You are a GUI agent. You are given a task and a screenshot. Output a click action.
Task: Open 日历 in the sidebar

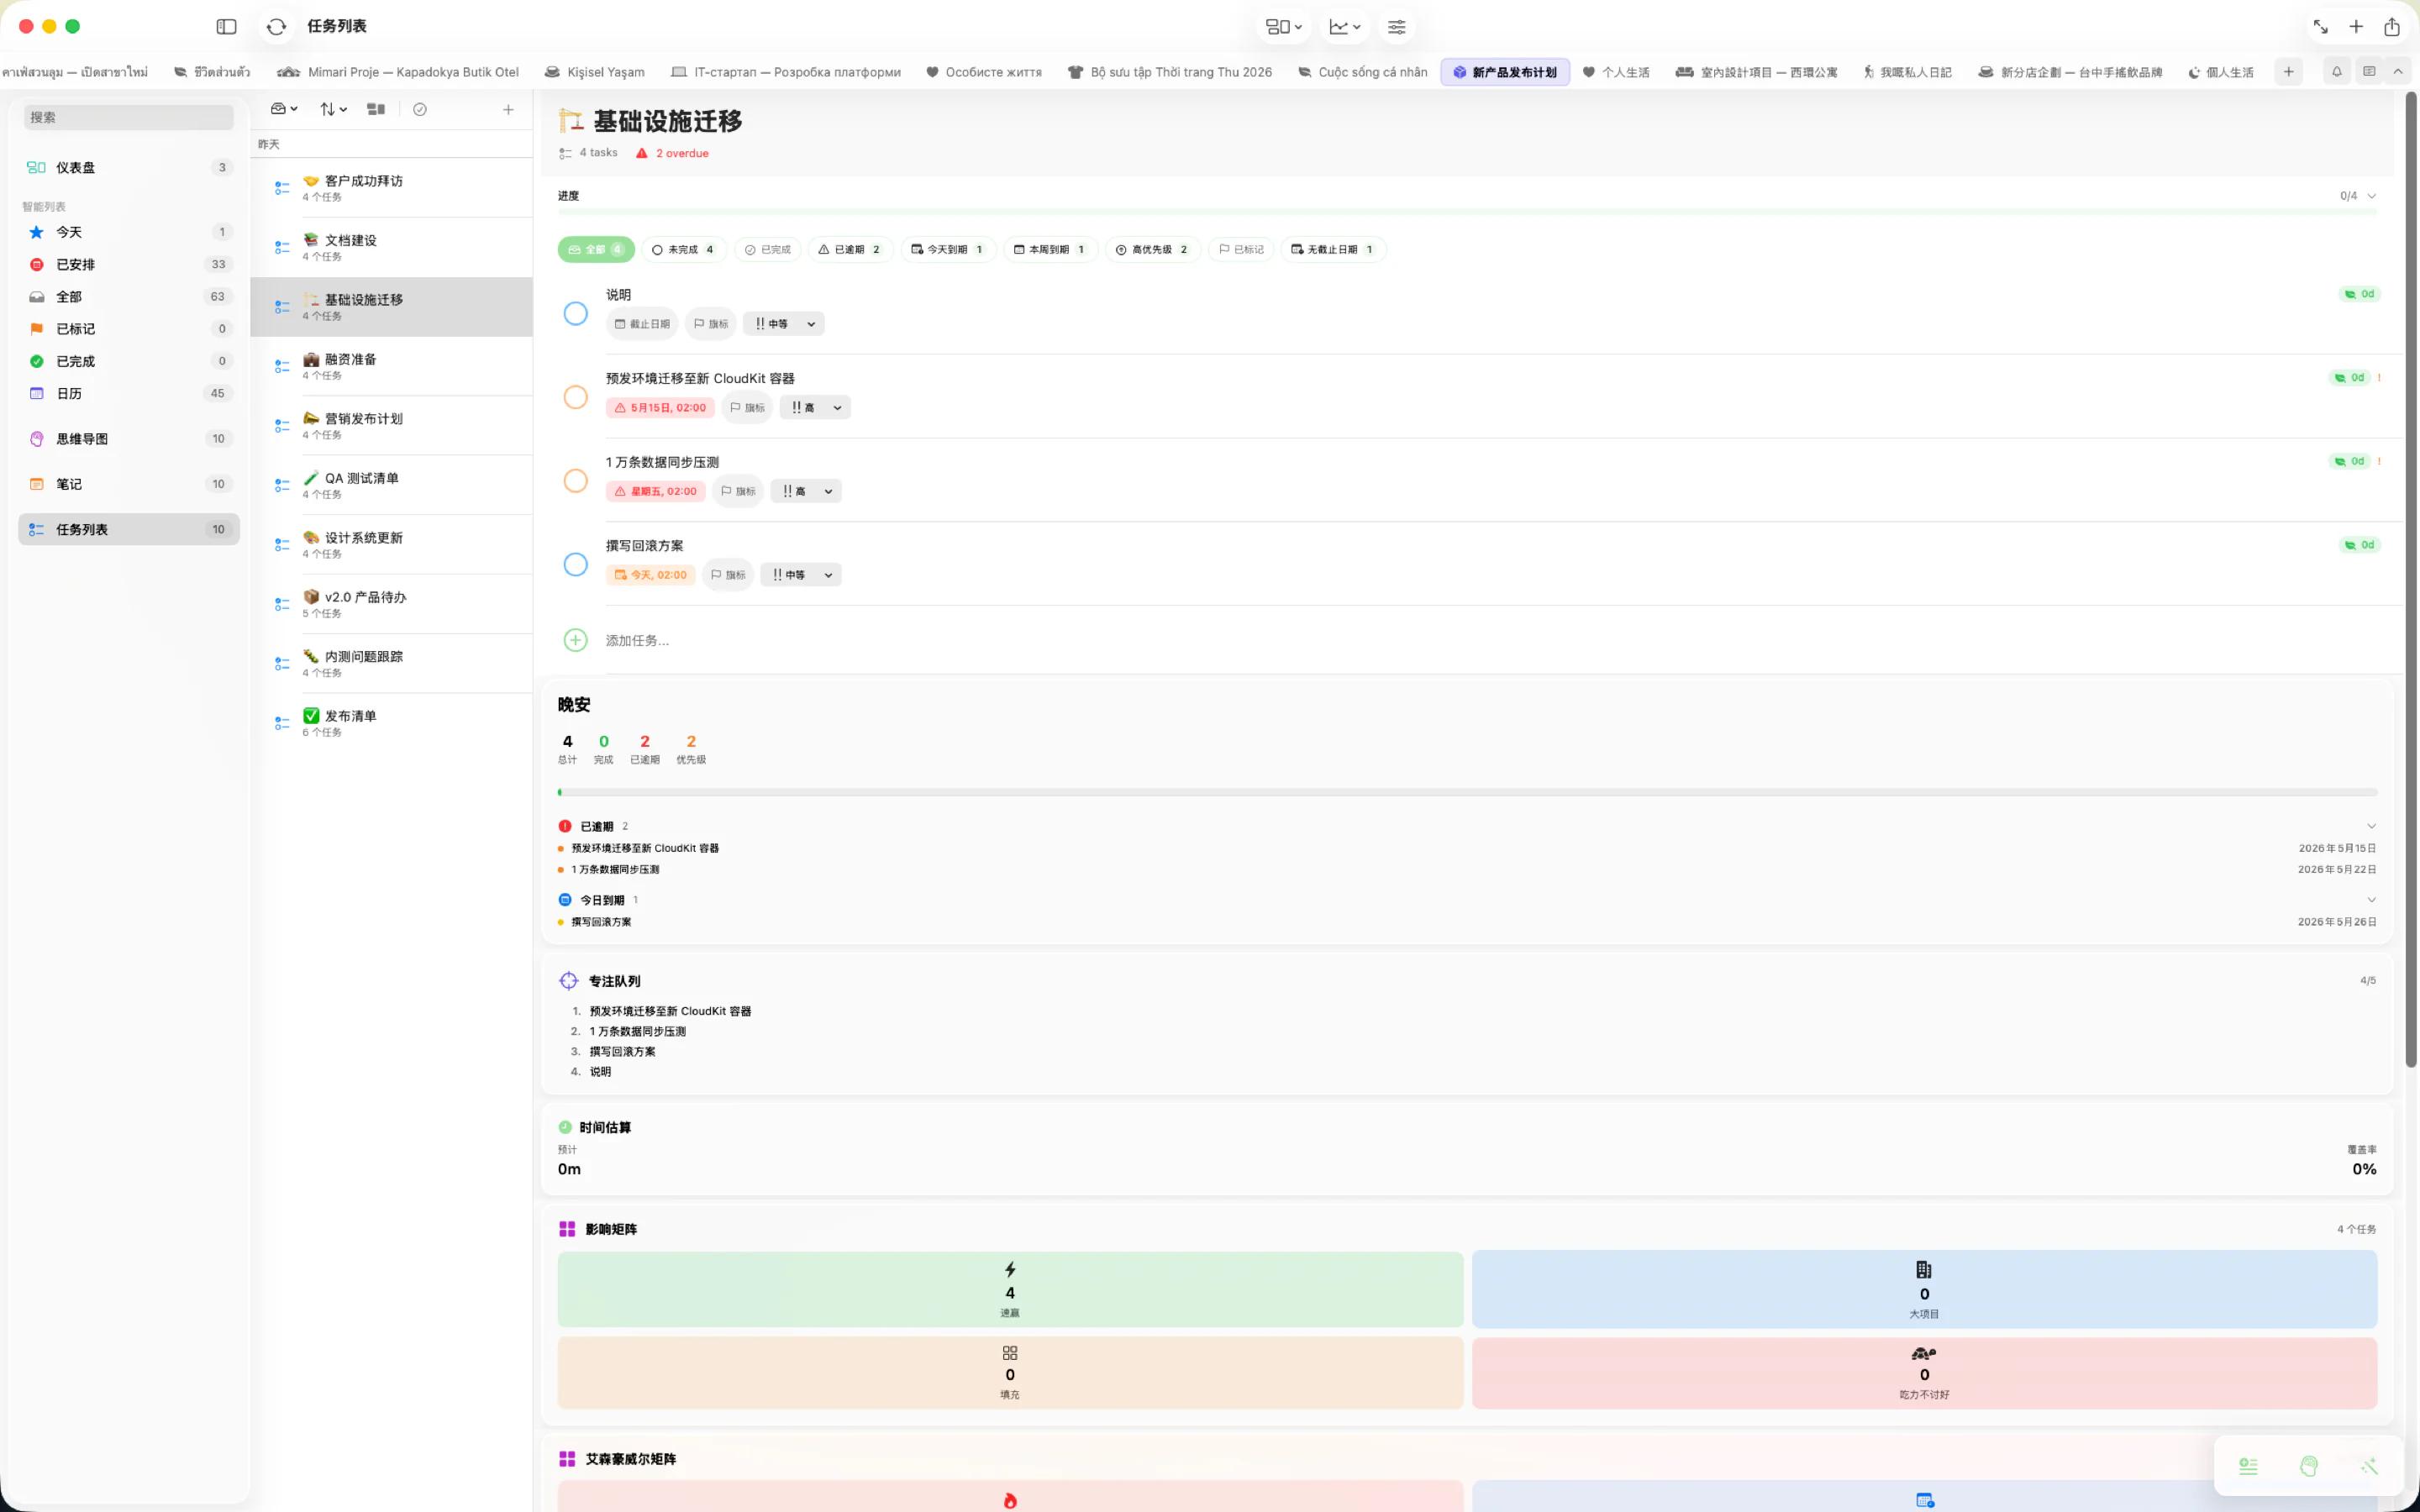[x=129, y=393]
